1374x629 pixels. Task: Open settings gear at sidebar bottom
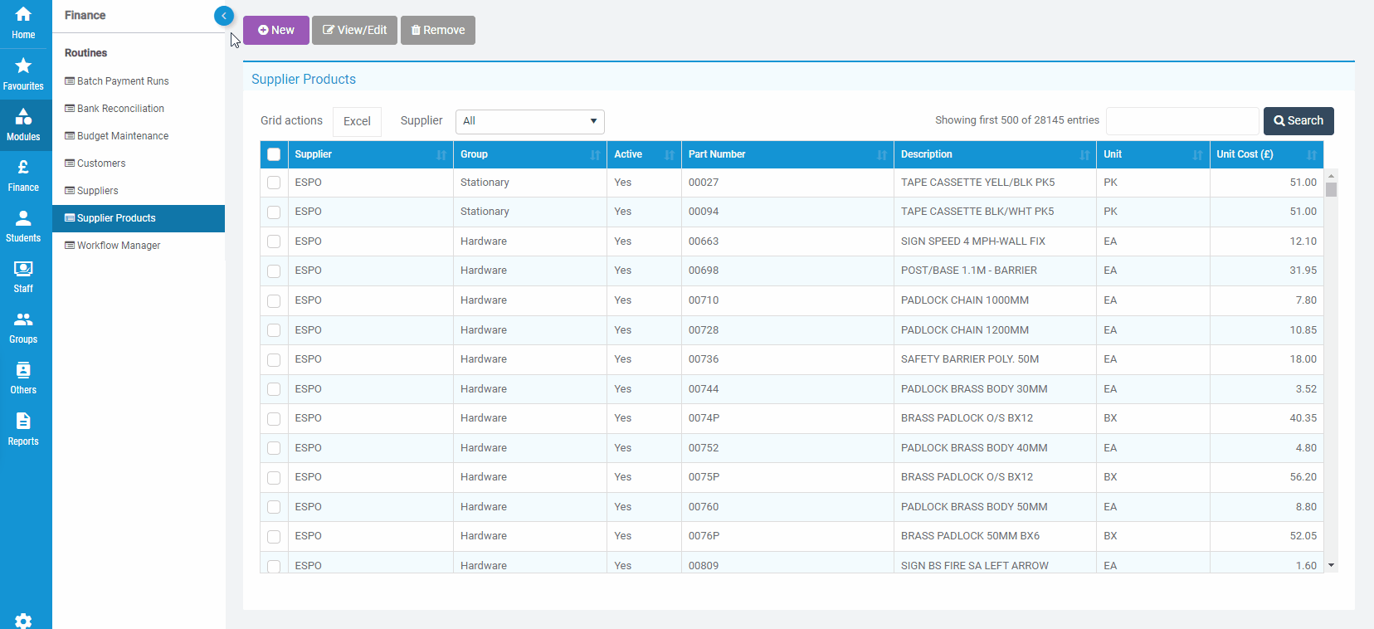click(23, 621)
